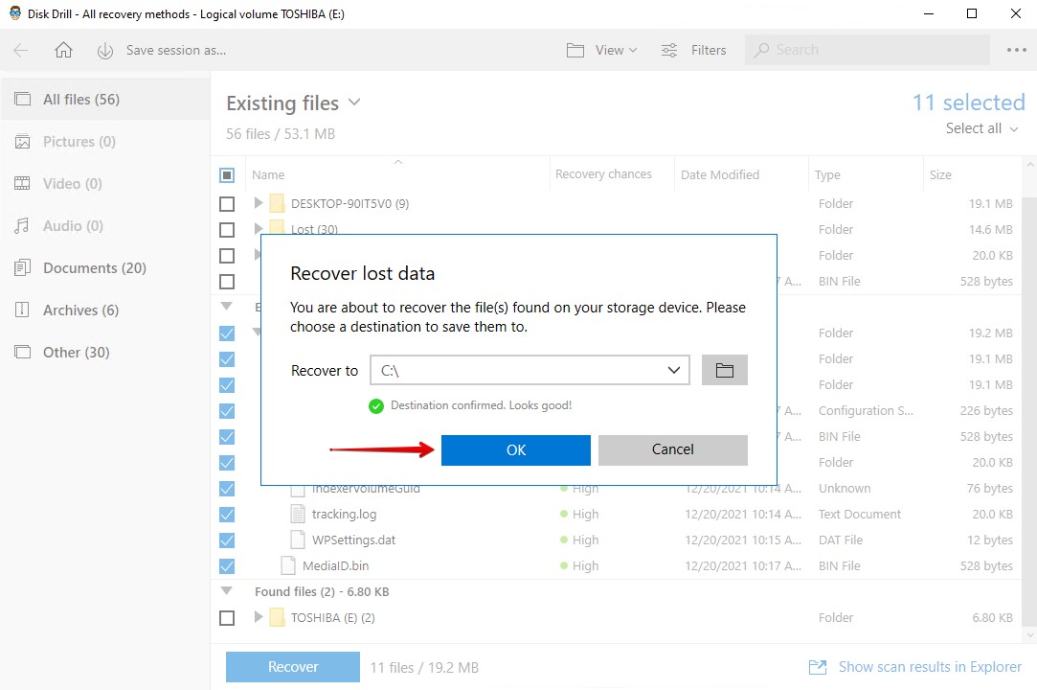
Task: Click the MediaID.bin file icon
Action: pos(287,565)
